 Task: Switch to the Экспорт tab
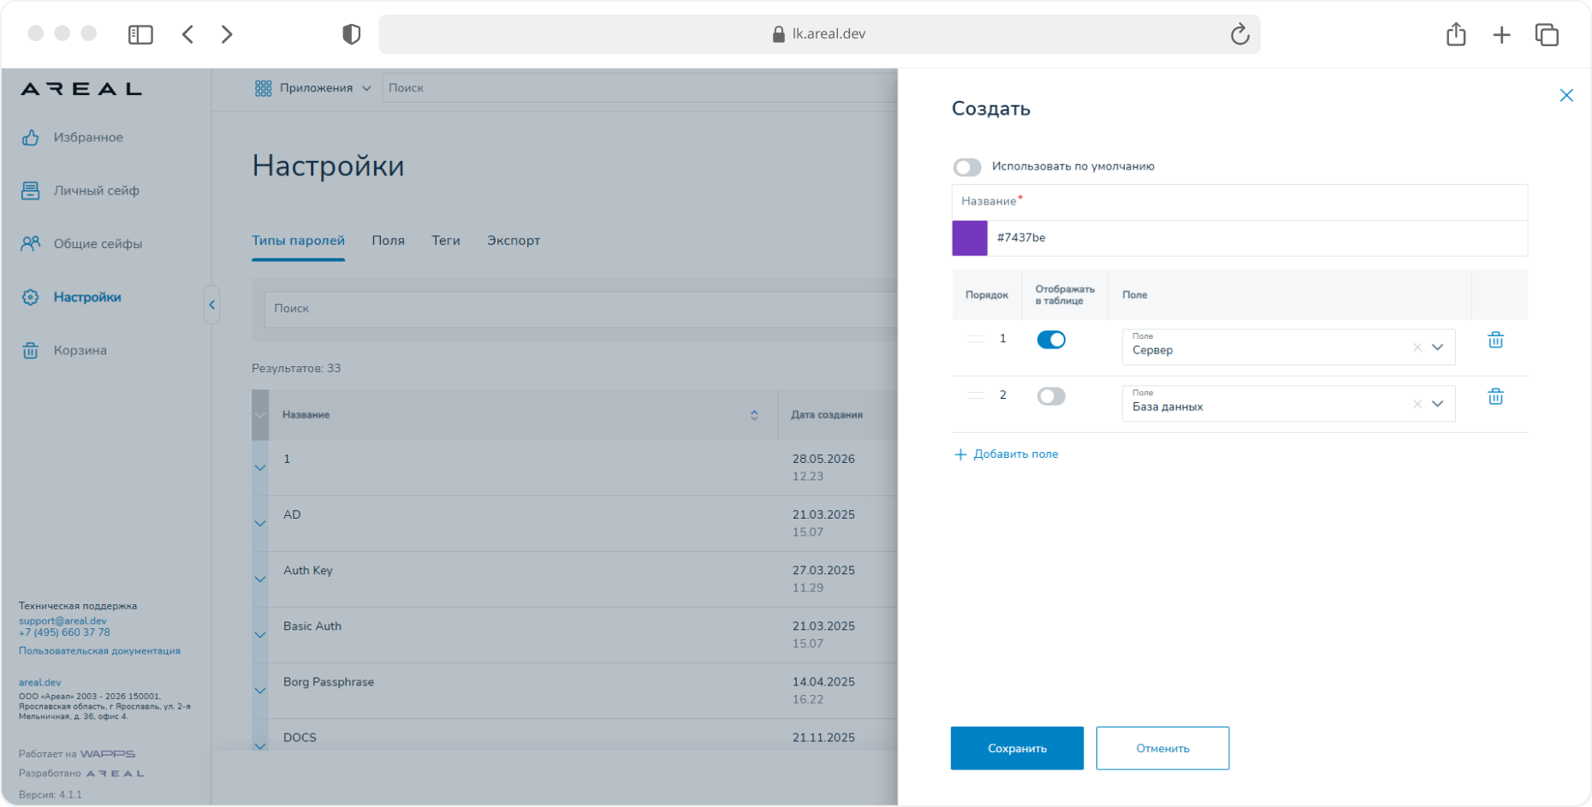point(514,240)
